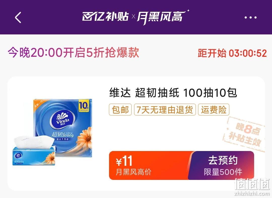This screenshot has height=198, width=272.
Task: Tap the small tissue box with sheet
Action: tap(34, 151)
